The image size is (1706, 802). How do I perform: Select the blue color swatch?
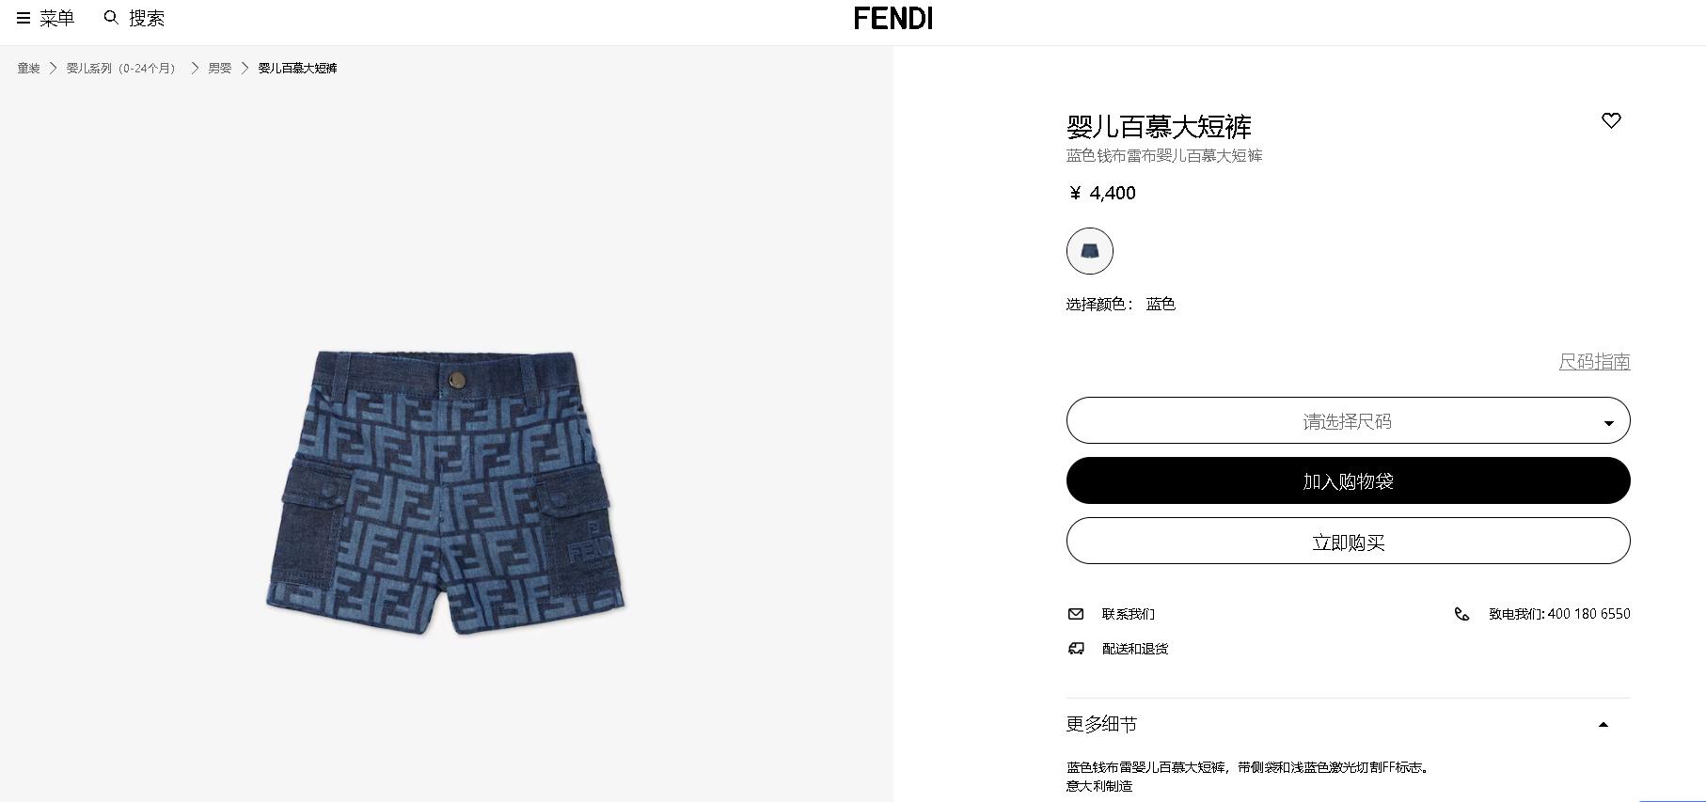1090,251
